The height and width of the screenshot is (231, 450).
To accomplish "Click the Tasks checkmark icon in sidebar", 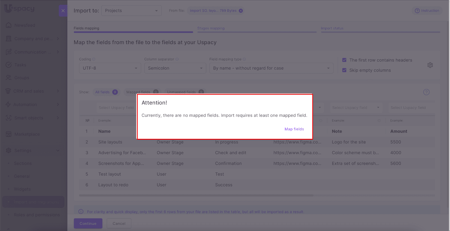I will [x=9, y=65].
